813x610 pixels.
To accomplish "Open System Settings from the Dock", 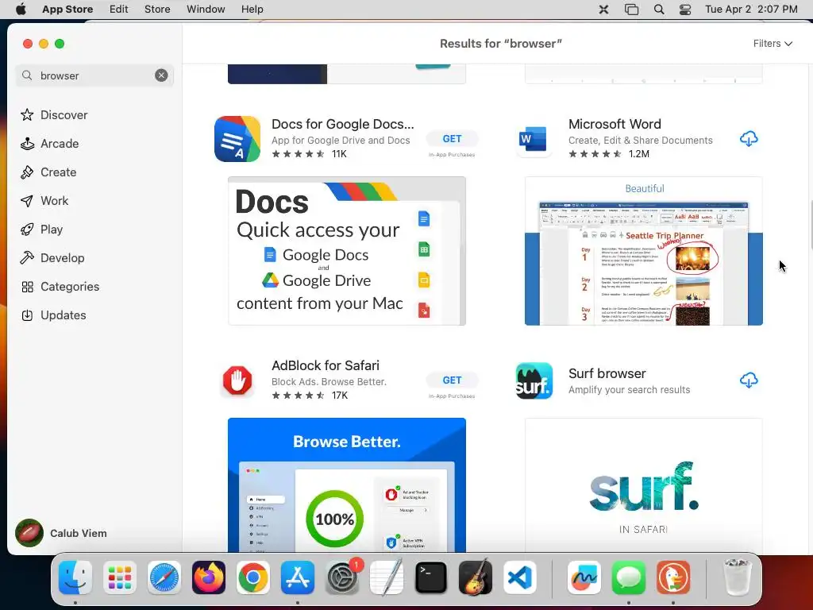I will 342,577.
